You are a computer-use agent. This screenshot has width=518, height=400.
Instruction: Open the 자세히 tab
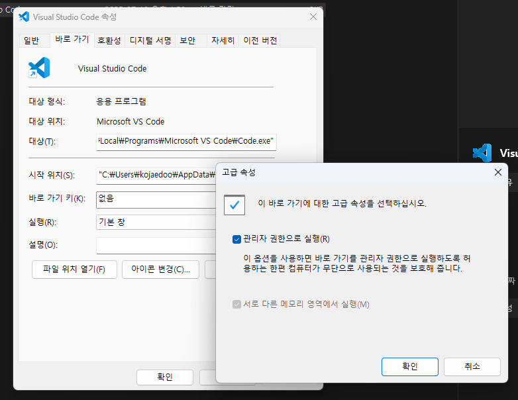pyautogui.click(x=223, y=40)
